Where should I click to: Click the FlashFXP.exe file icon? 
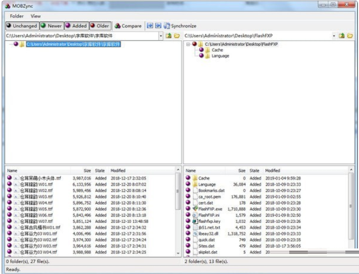coord(195,209)
